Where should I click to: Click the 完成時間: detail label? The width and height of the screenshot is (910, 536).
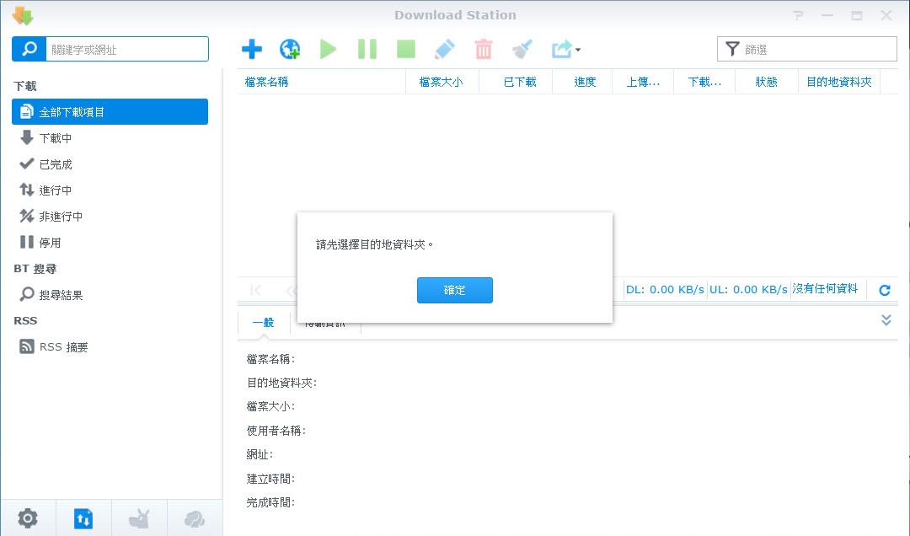(270, 502)
